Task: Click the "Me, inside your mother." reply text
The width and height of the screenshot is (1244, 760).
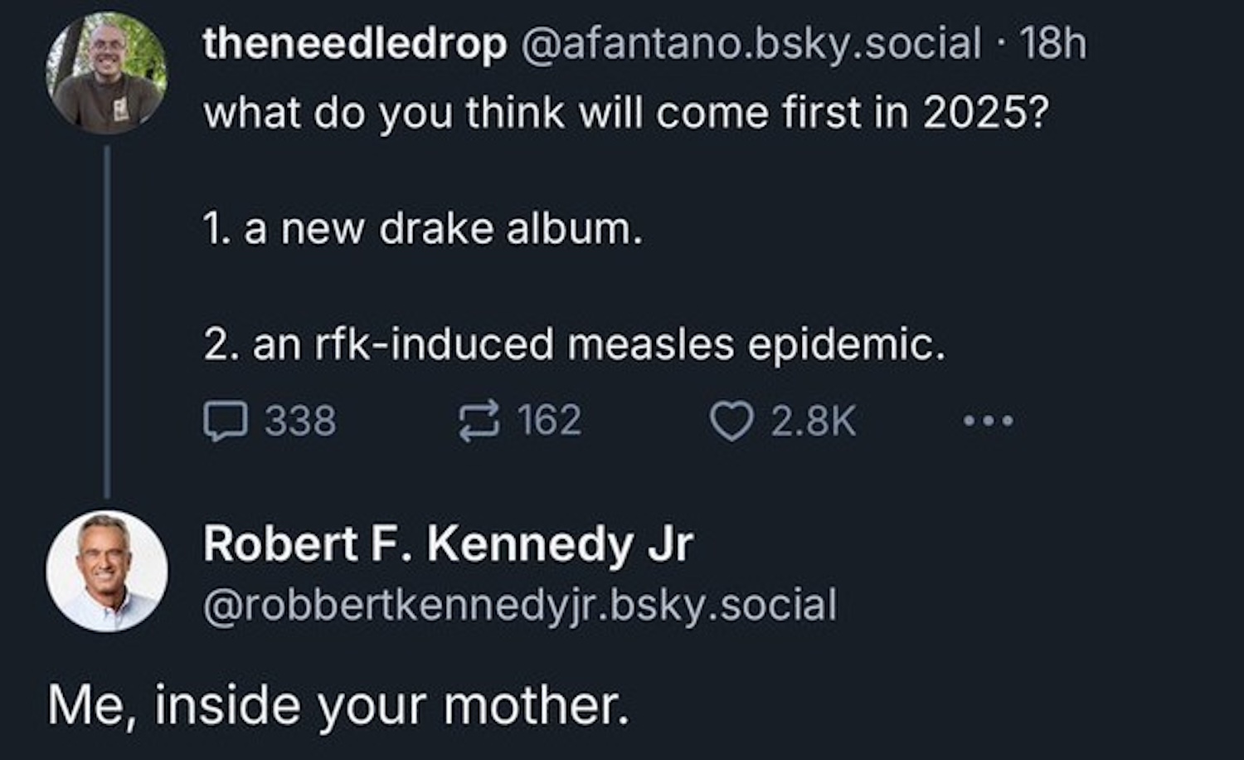Action: pos(338,705)
